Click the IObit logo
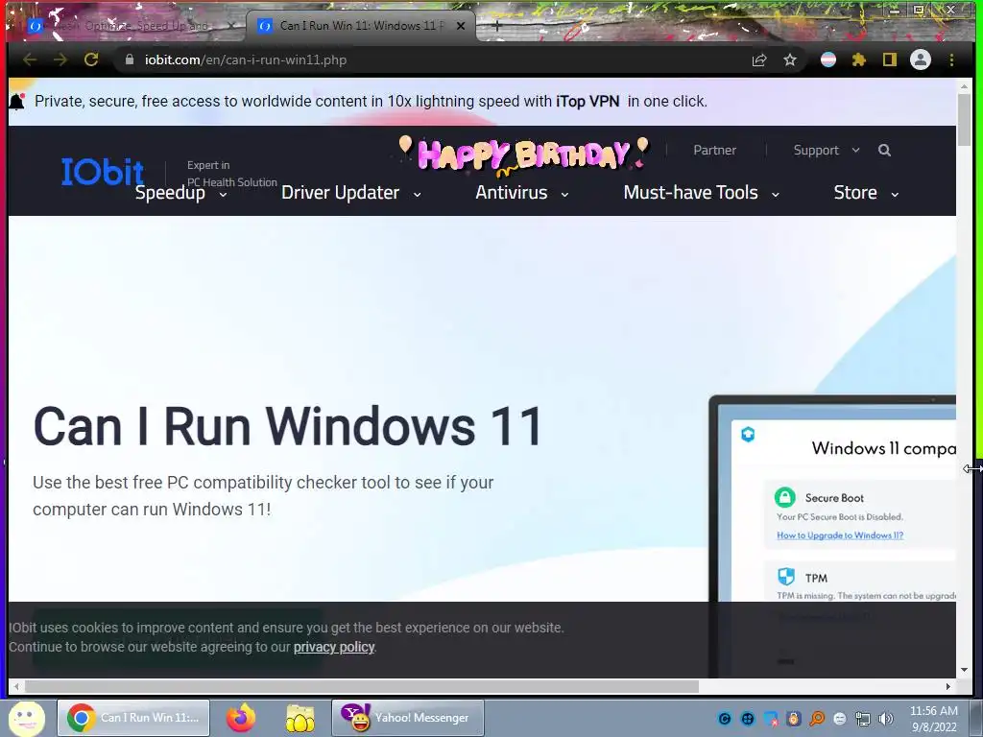This screenshot has width=983, height=737. [103, 171]
